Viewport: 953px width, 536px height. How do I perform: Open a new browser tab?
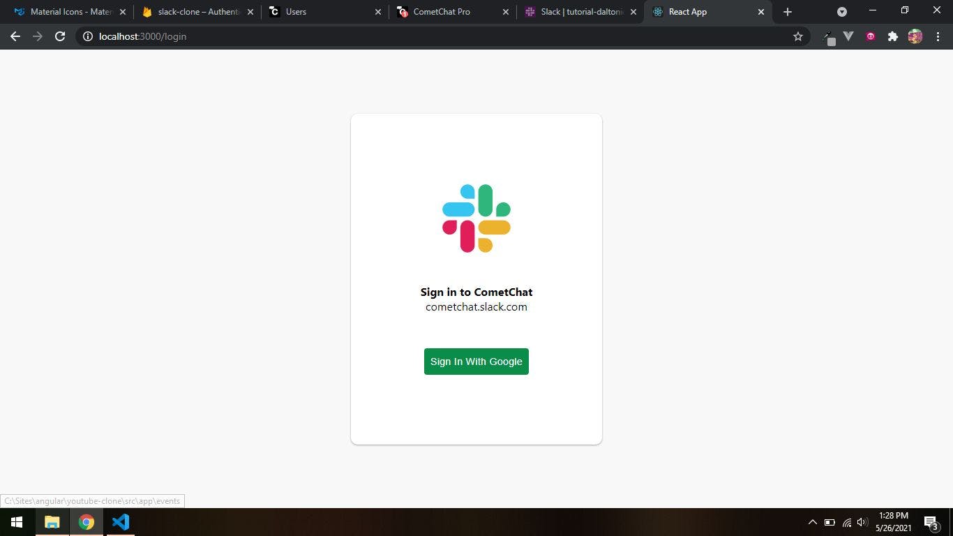click(787, 12)
